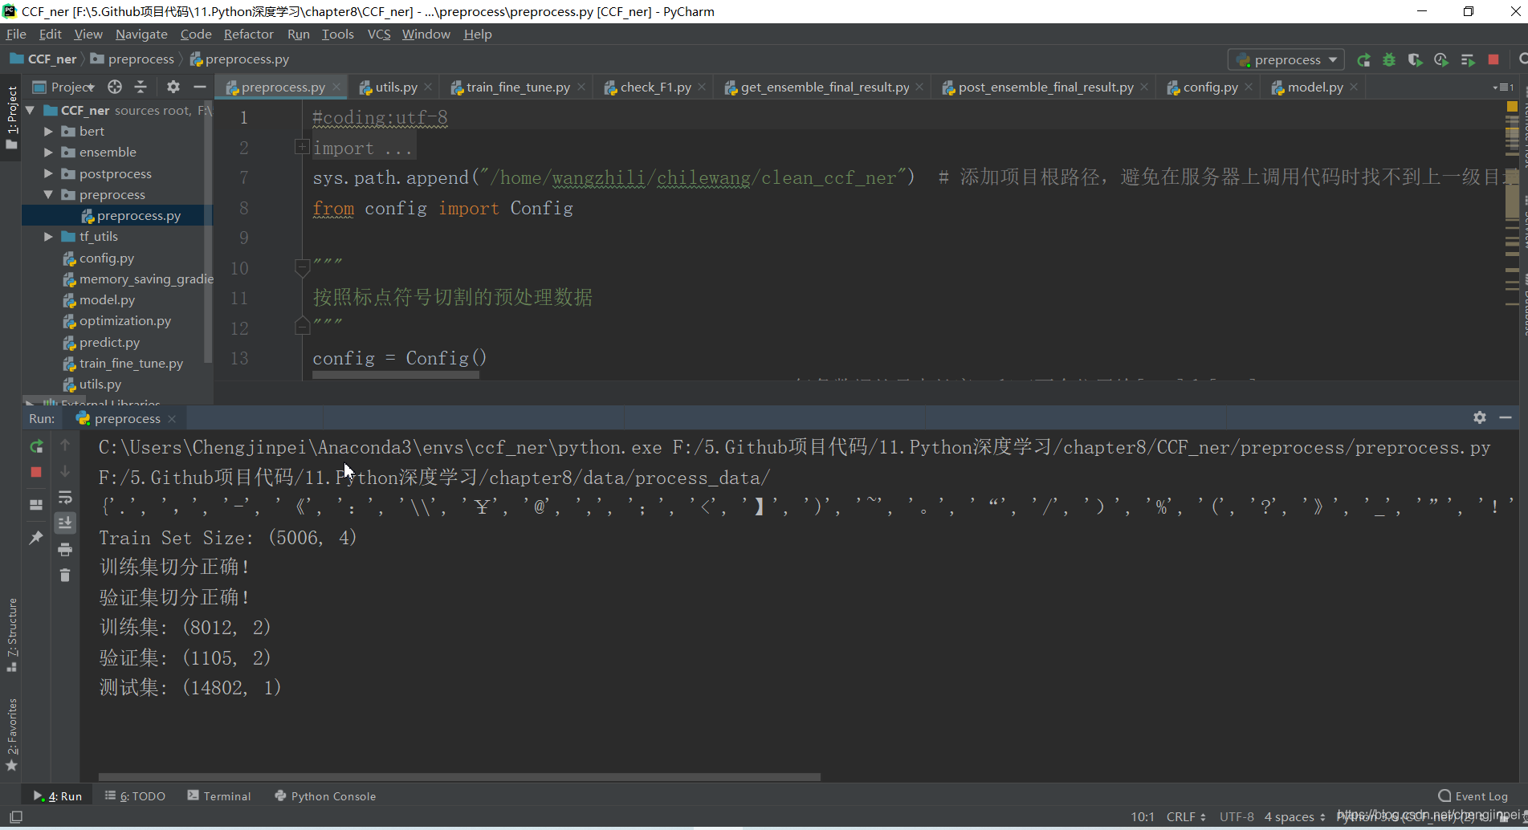
Task: Step up the stack trace arrow
Action: point(65,446)
